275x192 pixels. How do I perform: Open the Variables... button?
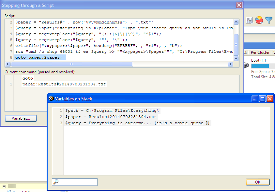pyautogui.click(x=21, y=118)
